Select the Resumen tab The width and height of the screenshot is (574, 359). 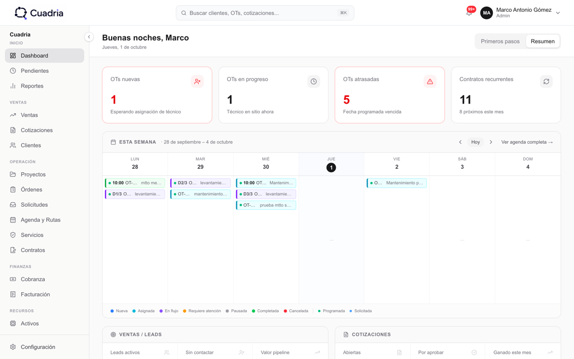coord(543,42)
